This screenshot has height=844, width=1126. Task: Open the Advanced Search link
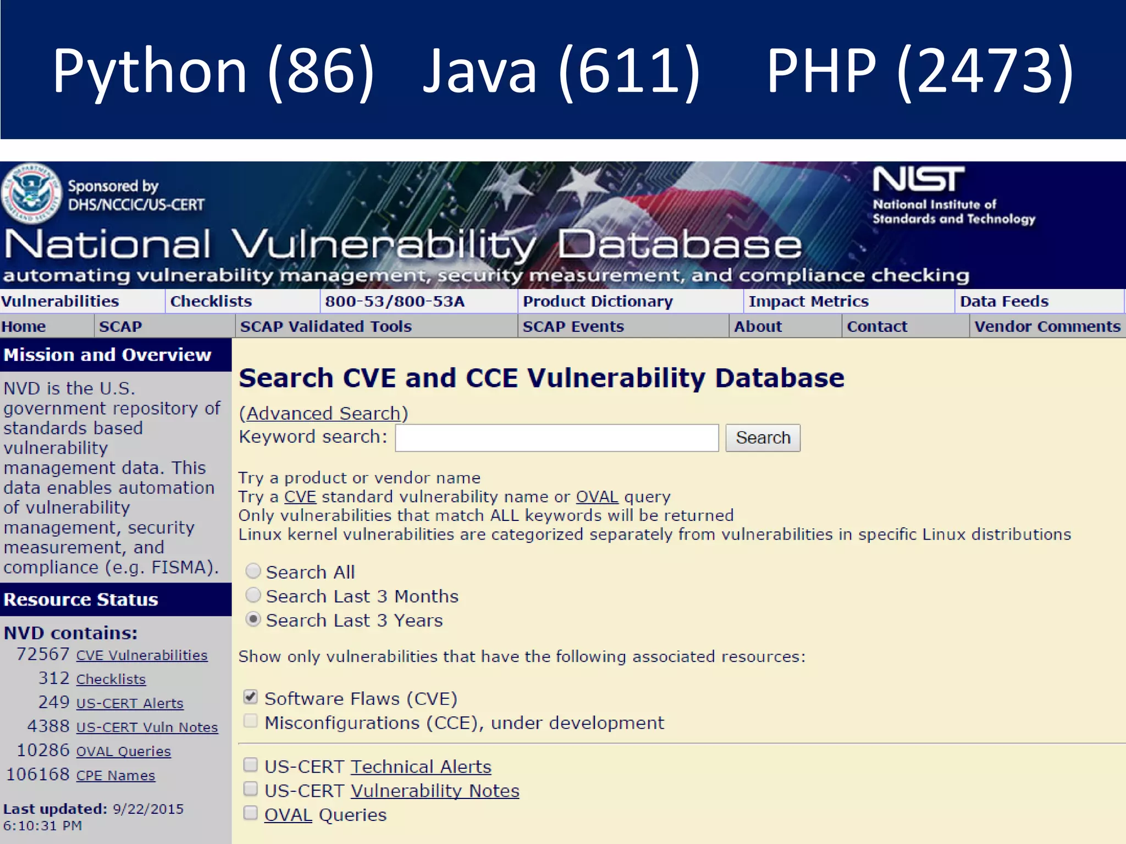323,413
